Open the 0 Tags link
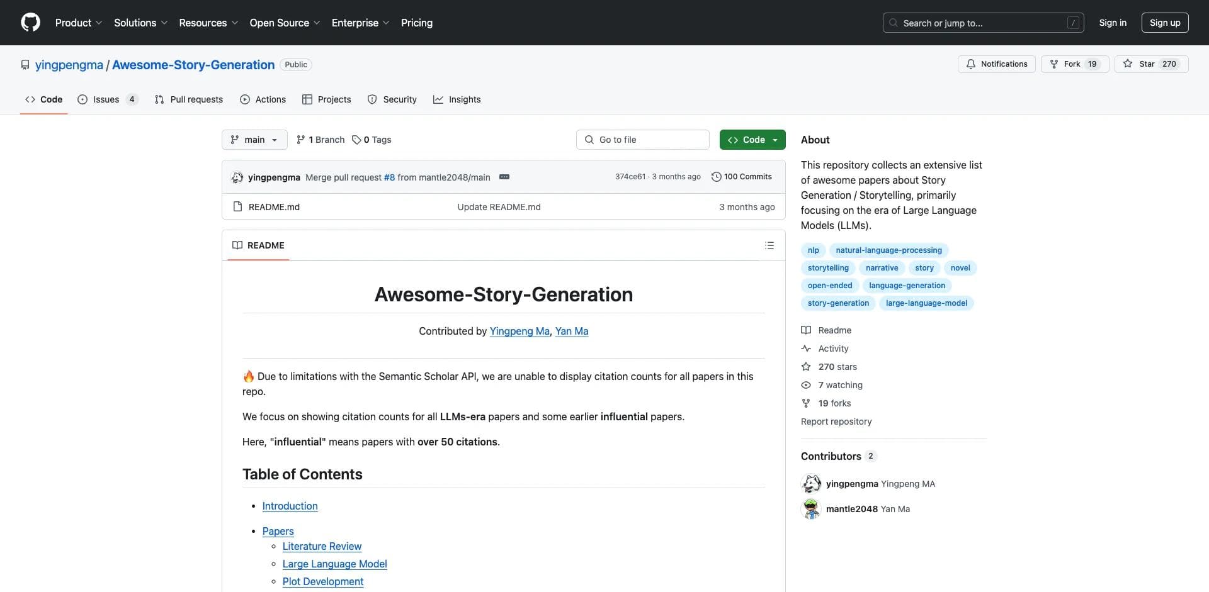The width and height of the screenshot is (1209, 592). pyautogui.click(x=372, y=140)
